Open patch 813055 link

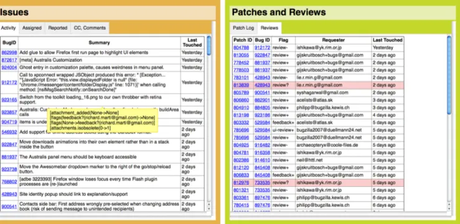pos(241,55)
